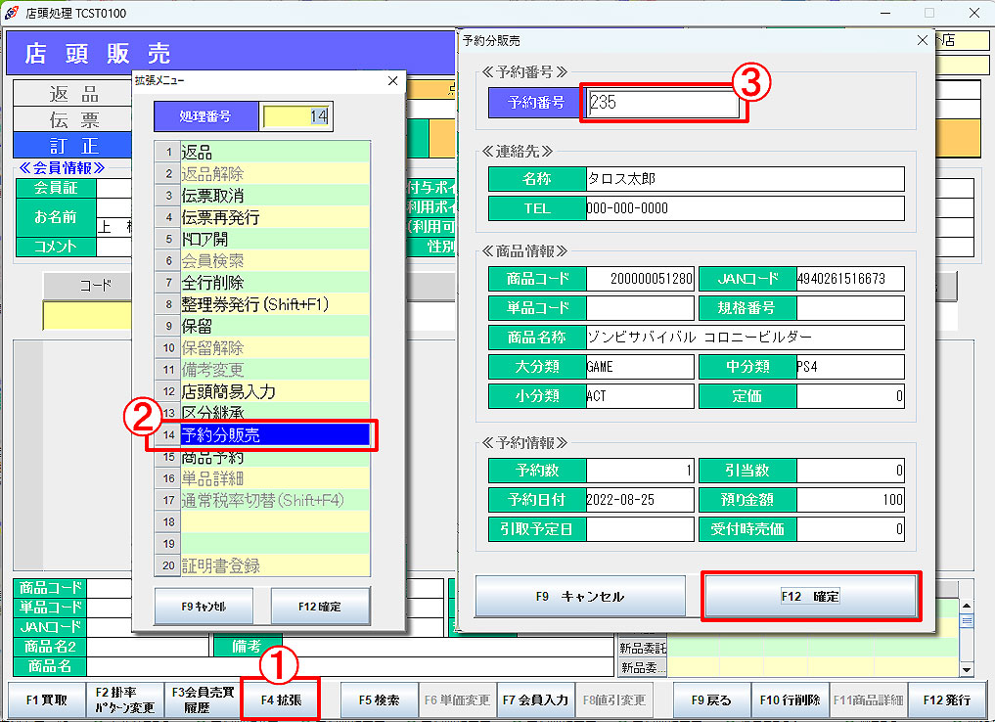Select 返品 in the 拡張メニュー list
The height and width of the screenshot is (722, 995).
coord(274,153)
